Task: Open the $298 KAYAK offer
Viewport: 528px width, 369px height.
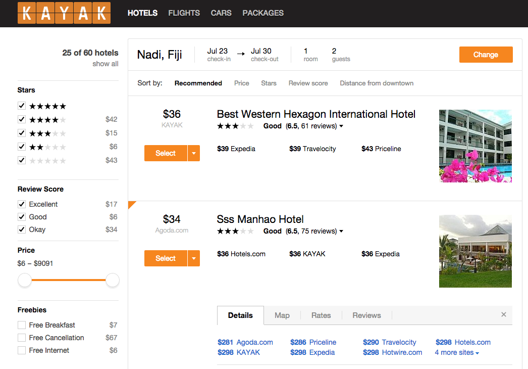Action: tap(239, 352)
